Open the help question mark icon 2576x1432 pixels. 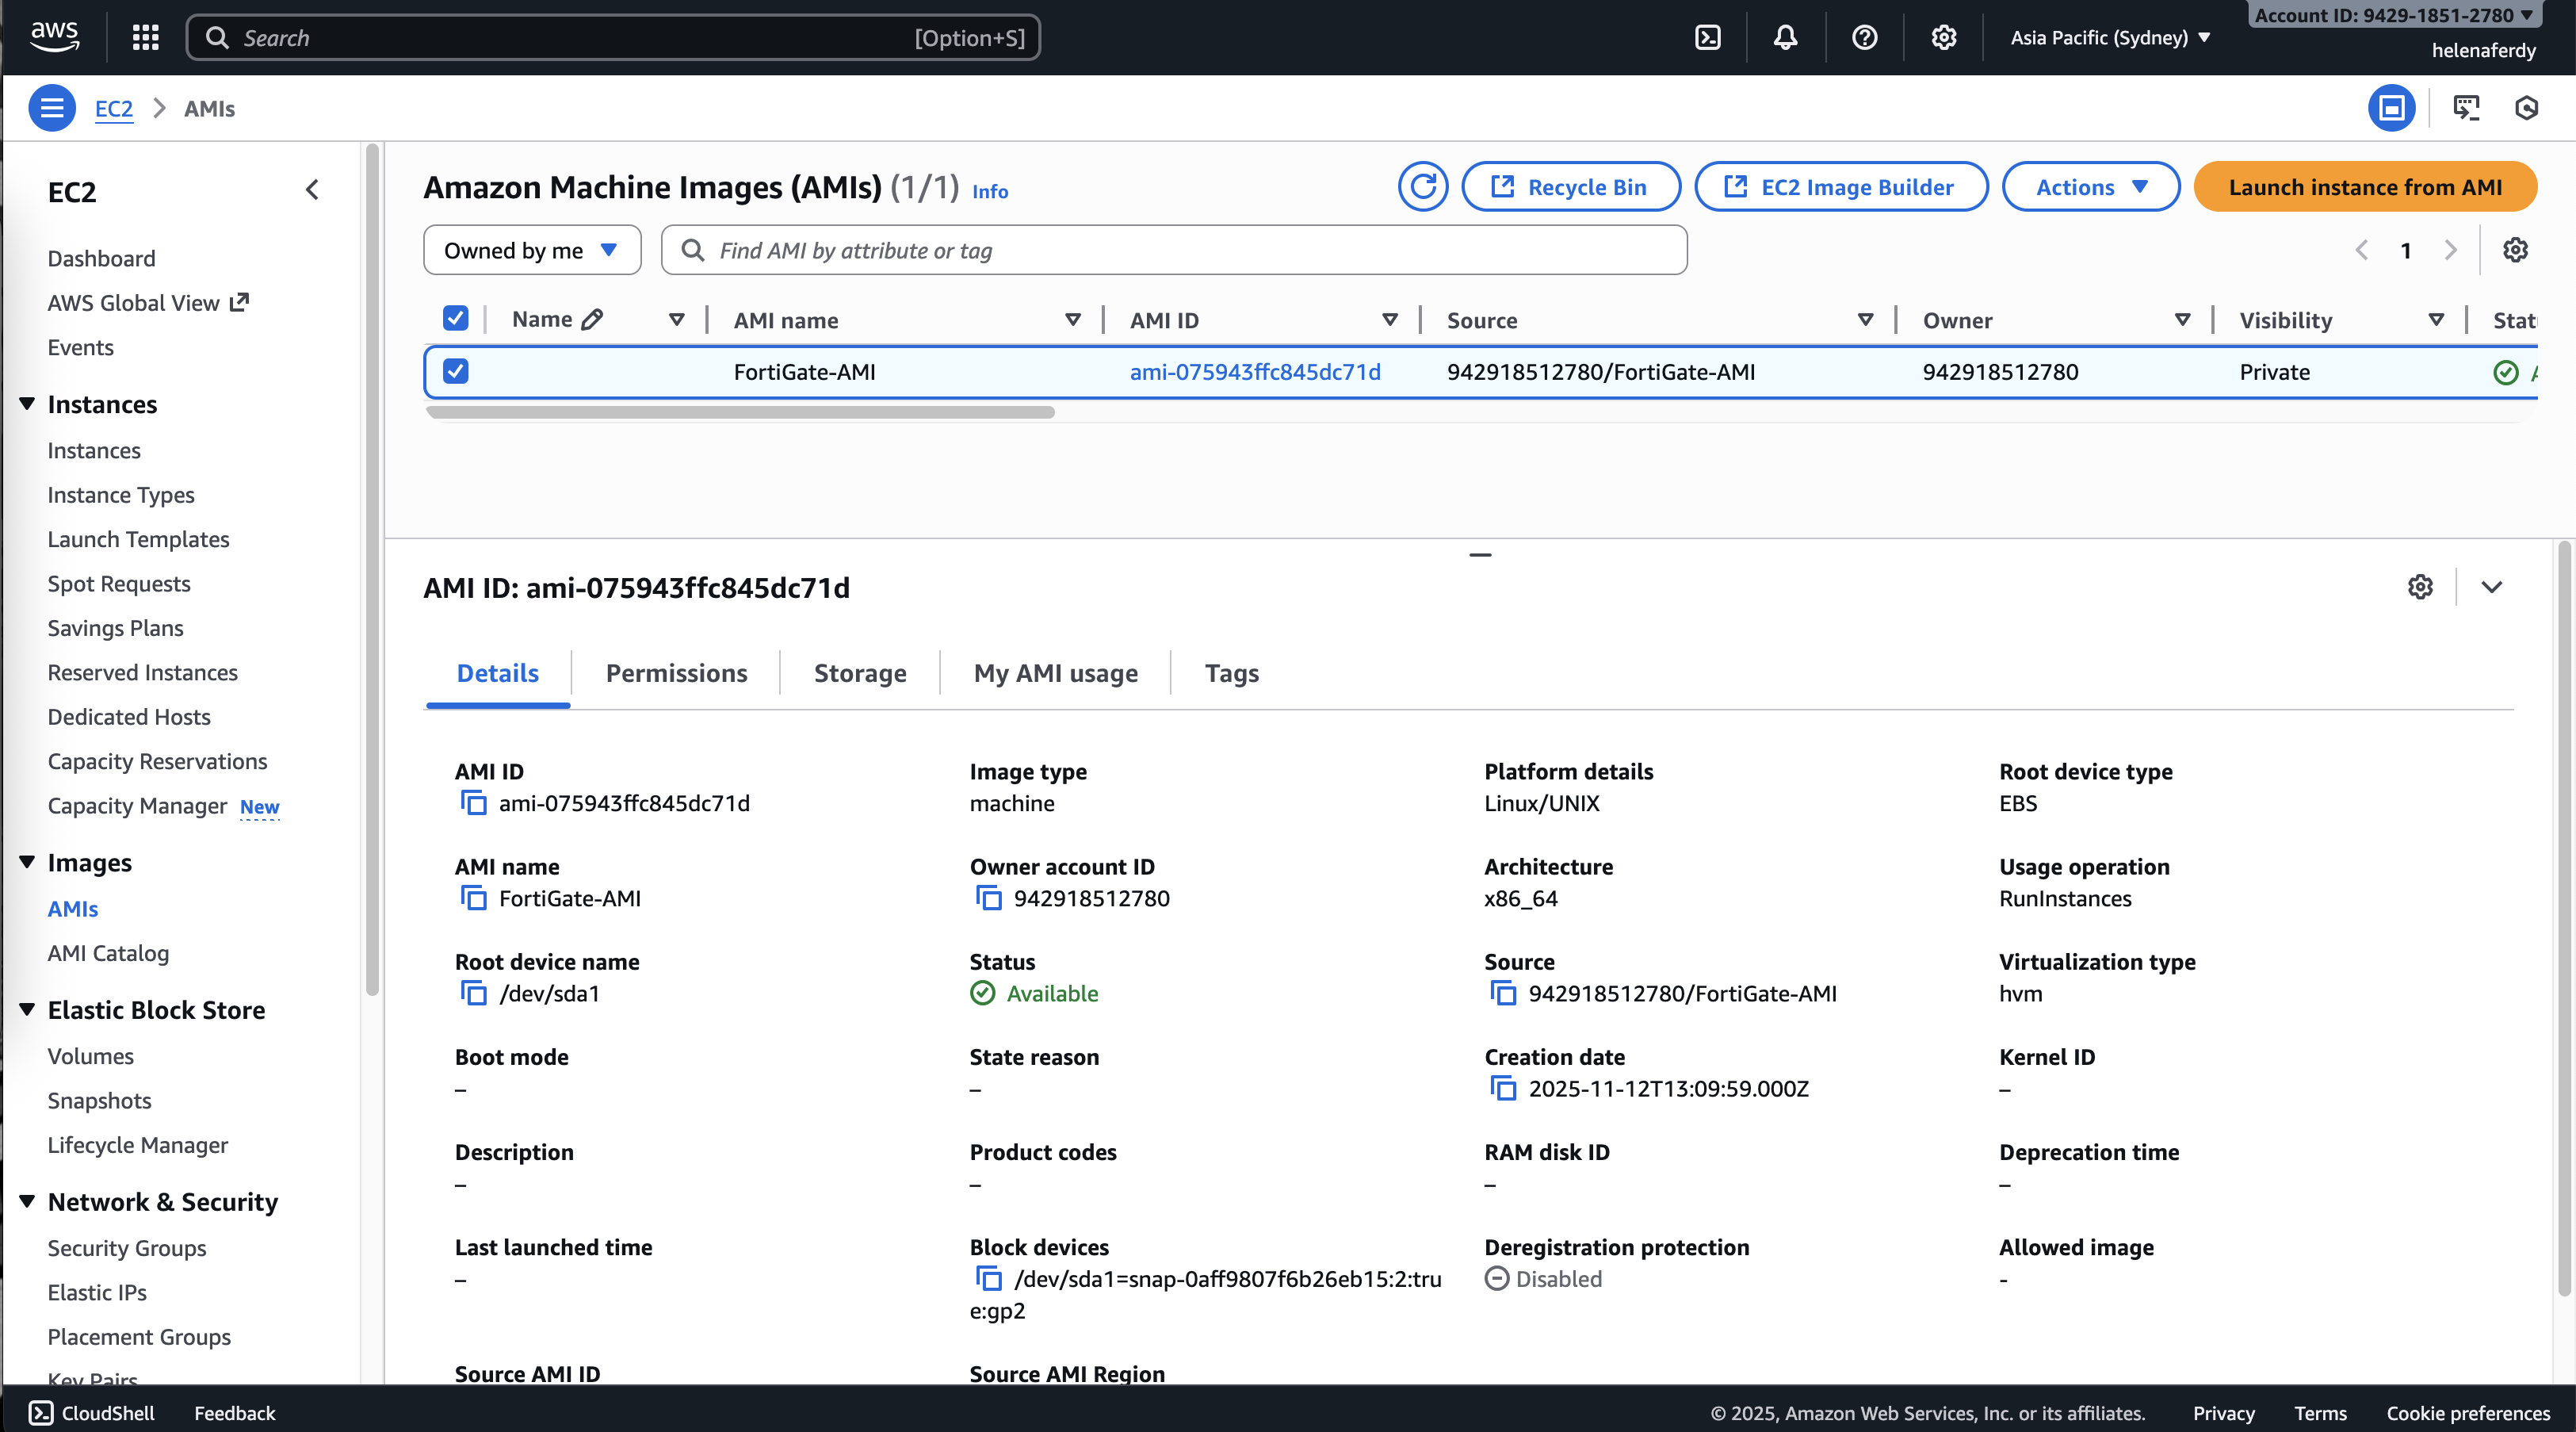pyautogui.click(x=1864, y=38)
